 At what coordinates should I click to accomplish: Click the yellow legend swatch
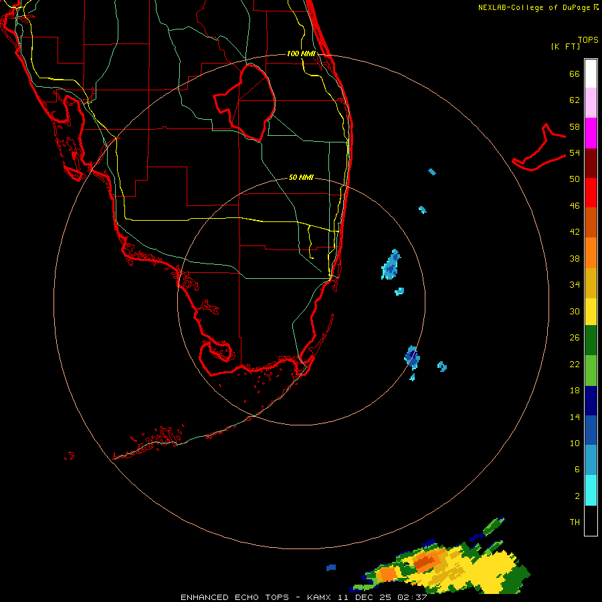click(x=591, y=312)
